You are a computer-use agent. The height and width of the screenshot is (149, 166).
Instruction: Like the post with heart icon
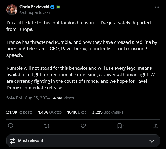tap(83, 126)
